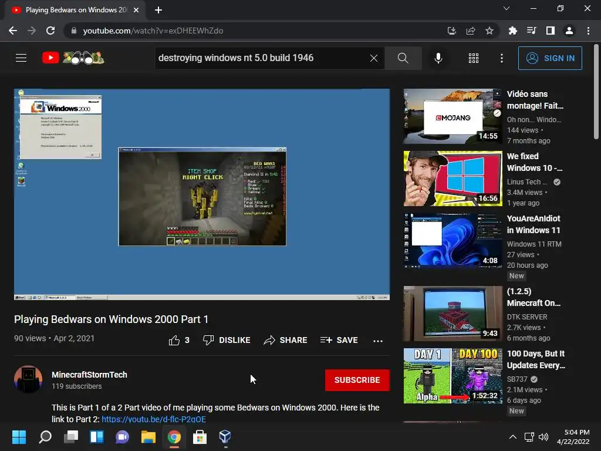601x451 pixels.
Task: Open the SHARE dialog
Action: (x=286, y=340)
